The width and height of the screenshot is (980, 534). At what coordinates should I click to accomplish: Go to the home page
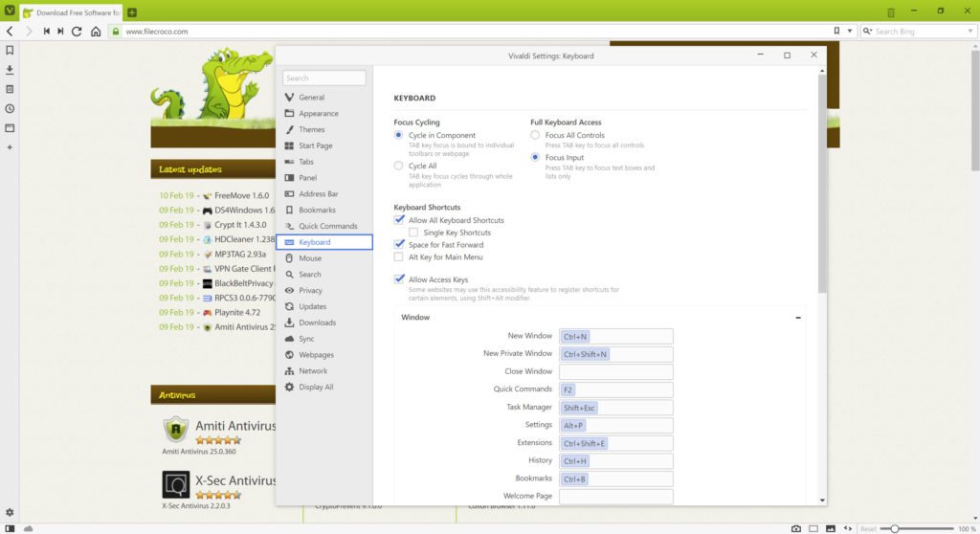[96, 32]
